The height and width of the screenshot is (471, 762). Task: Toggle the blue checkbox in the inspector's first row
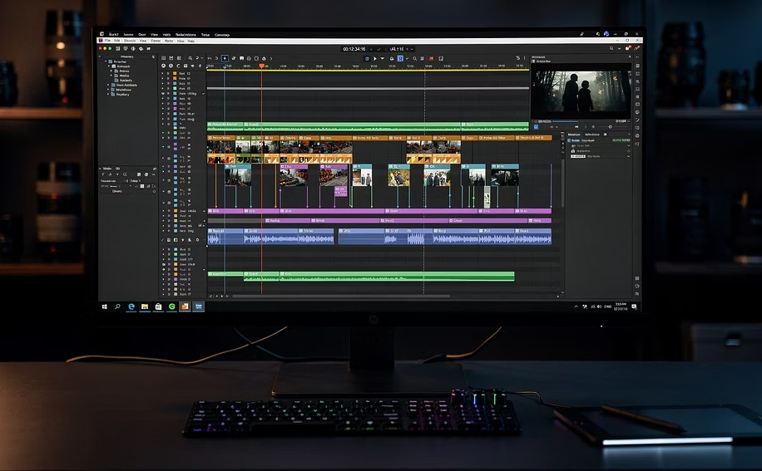pyautogui.click(x=569, y=140)
